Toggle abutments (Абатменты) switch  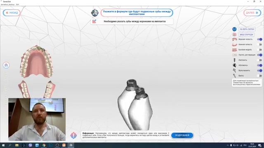click(x=259, y=65)
